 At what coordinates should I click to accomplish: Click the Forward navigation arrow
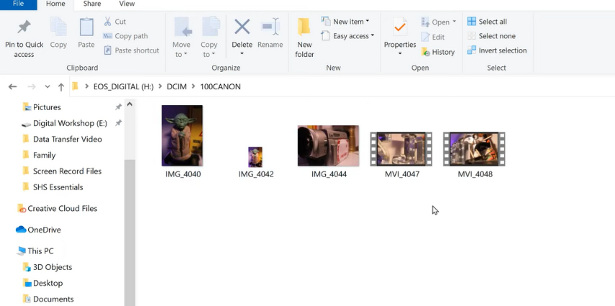click(32, 86)
